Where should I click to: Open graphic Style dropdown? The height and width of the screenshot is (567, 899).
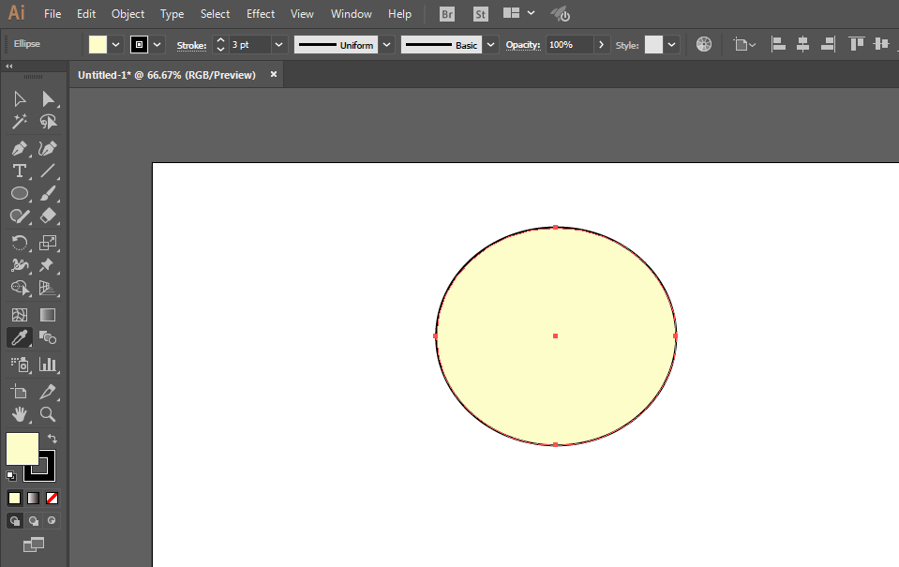click(671, 45)
